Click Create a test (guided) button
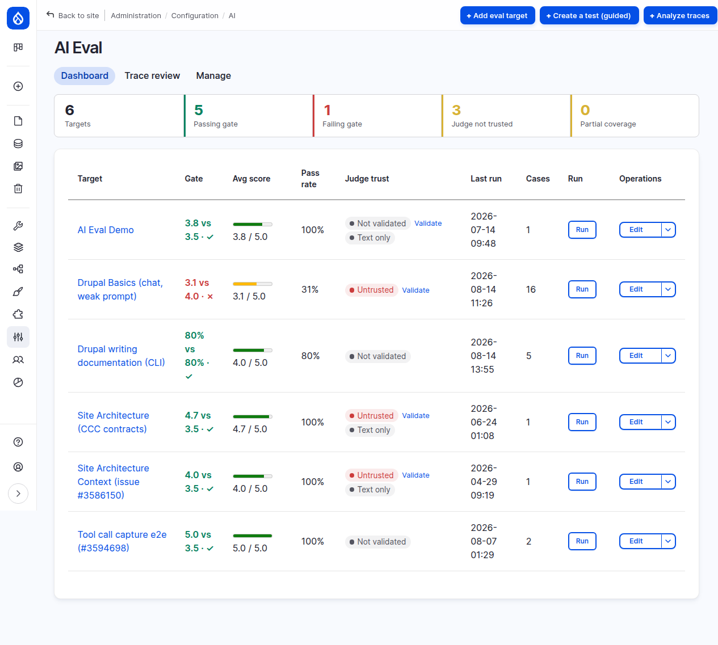The height and width of the screenshot is (645, 718). click(x=589, y=15)
